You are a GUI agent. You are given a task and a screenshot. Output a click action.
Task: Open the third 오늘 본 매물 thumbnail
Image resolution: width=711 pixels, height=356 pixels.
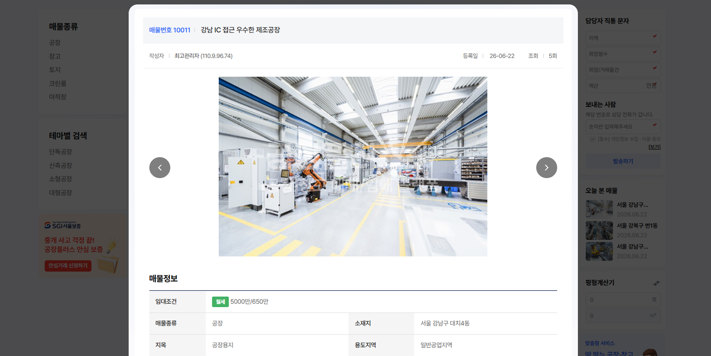pyautogui.click(x=599, y=251)
